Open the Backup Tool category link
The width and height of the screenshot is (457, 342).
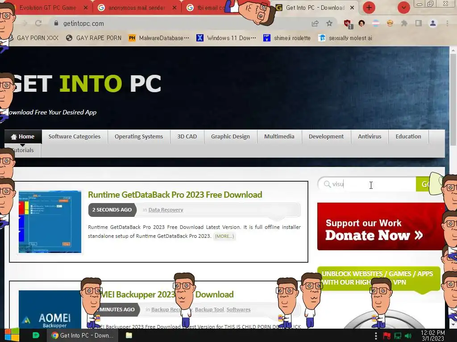[209, 309]
